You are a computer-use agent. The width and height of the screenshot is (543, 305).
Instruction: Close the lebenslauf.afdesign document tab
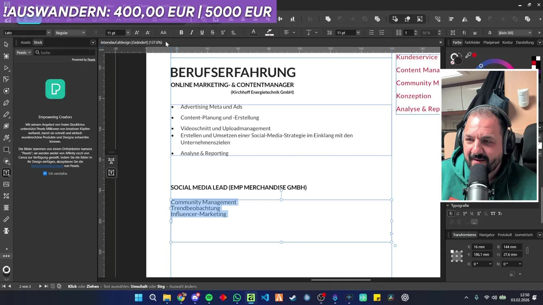point(440,42)
